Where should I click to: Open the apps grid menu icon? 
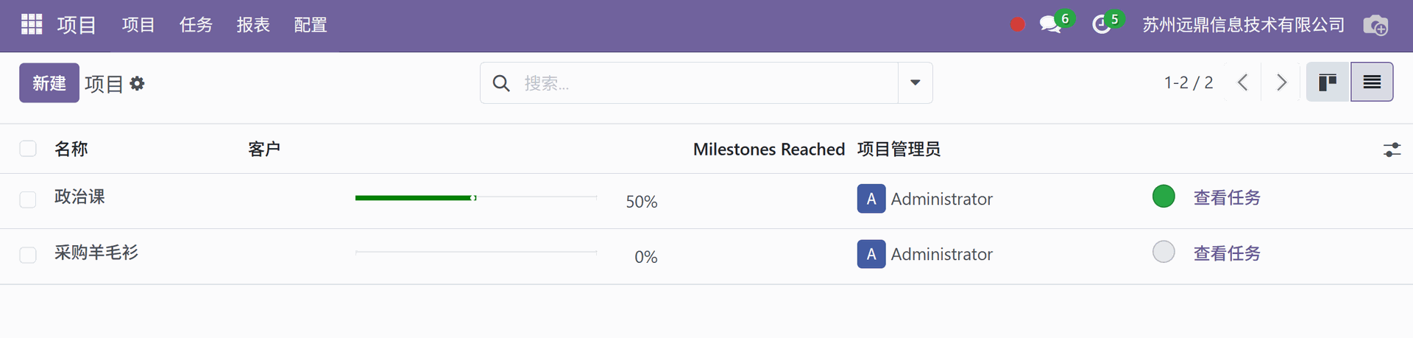32,24
